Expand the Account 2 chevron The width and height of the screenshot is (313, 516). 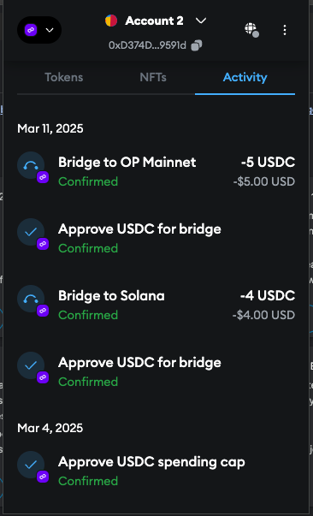click(201, 21)
